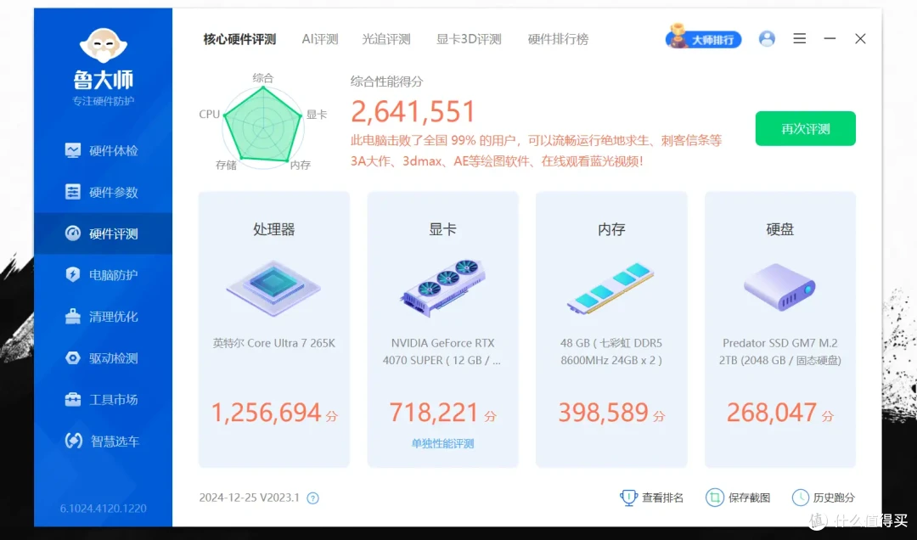This screenshot has width=917, height=540.
Task: Switch to AI评测 tab
Action: tap(320, 39)
